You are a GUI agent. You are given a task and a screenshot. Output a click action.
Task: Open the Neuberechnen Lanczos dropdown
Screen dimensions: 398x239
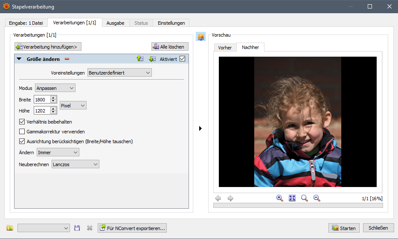[x=75, y=164]
